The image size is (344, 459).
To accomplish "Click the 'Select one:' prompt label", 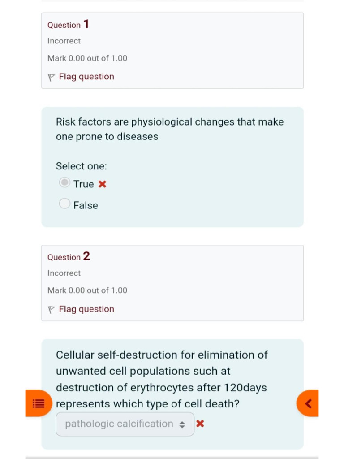I will coord(82,166).
